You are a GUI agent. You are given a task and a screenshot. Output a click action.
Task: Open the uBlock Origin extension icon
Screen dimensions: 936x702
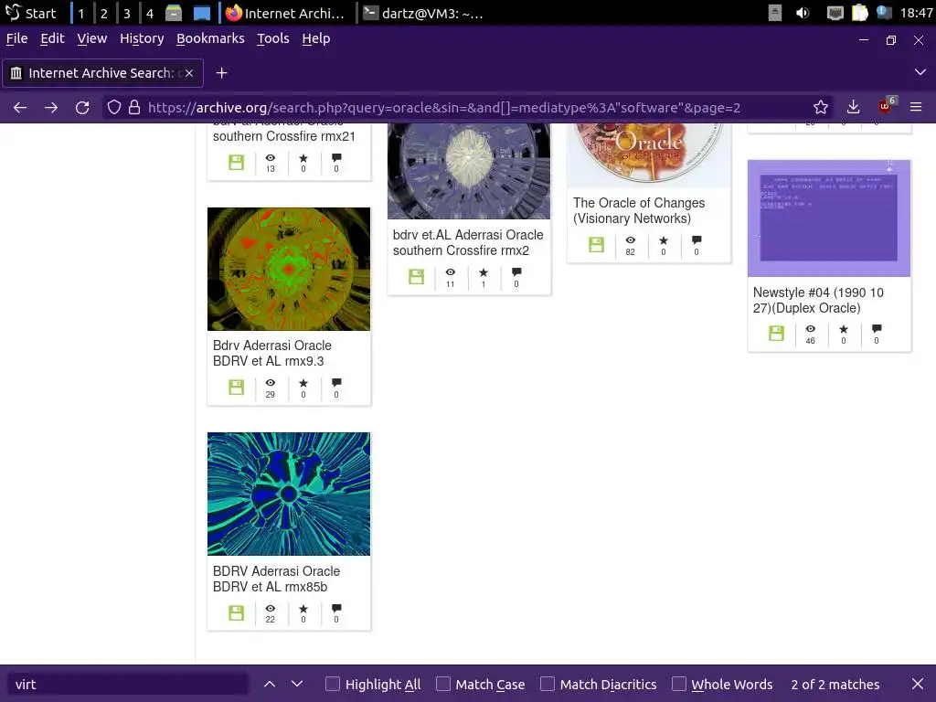click(x=885, y=106)
